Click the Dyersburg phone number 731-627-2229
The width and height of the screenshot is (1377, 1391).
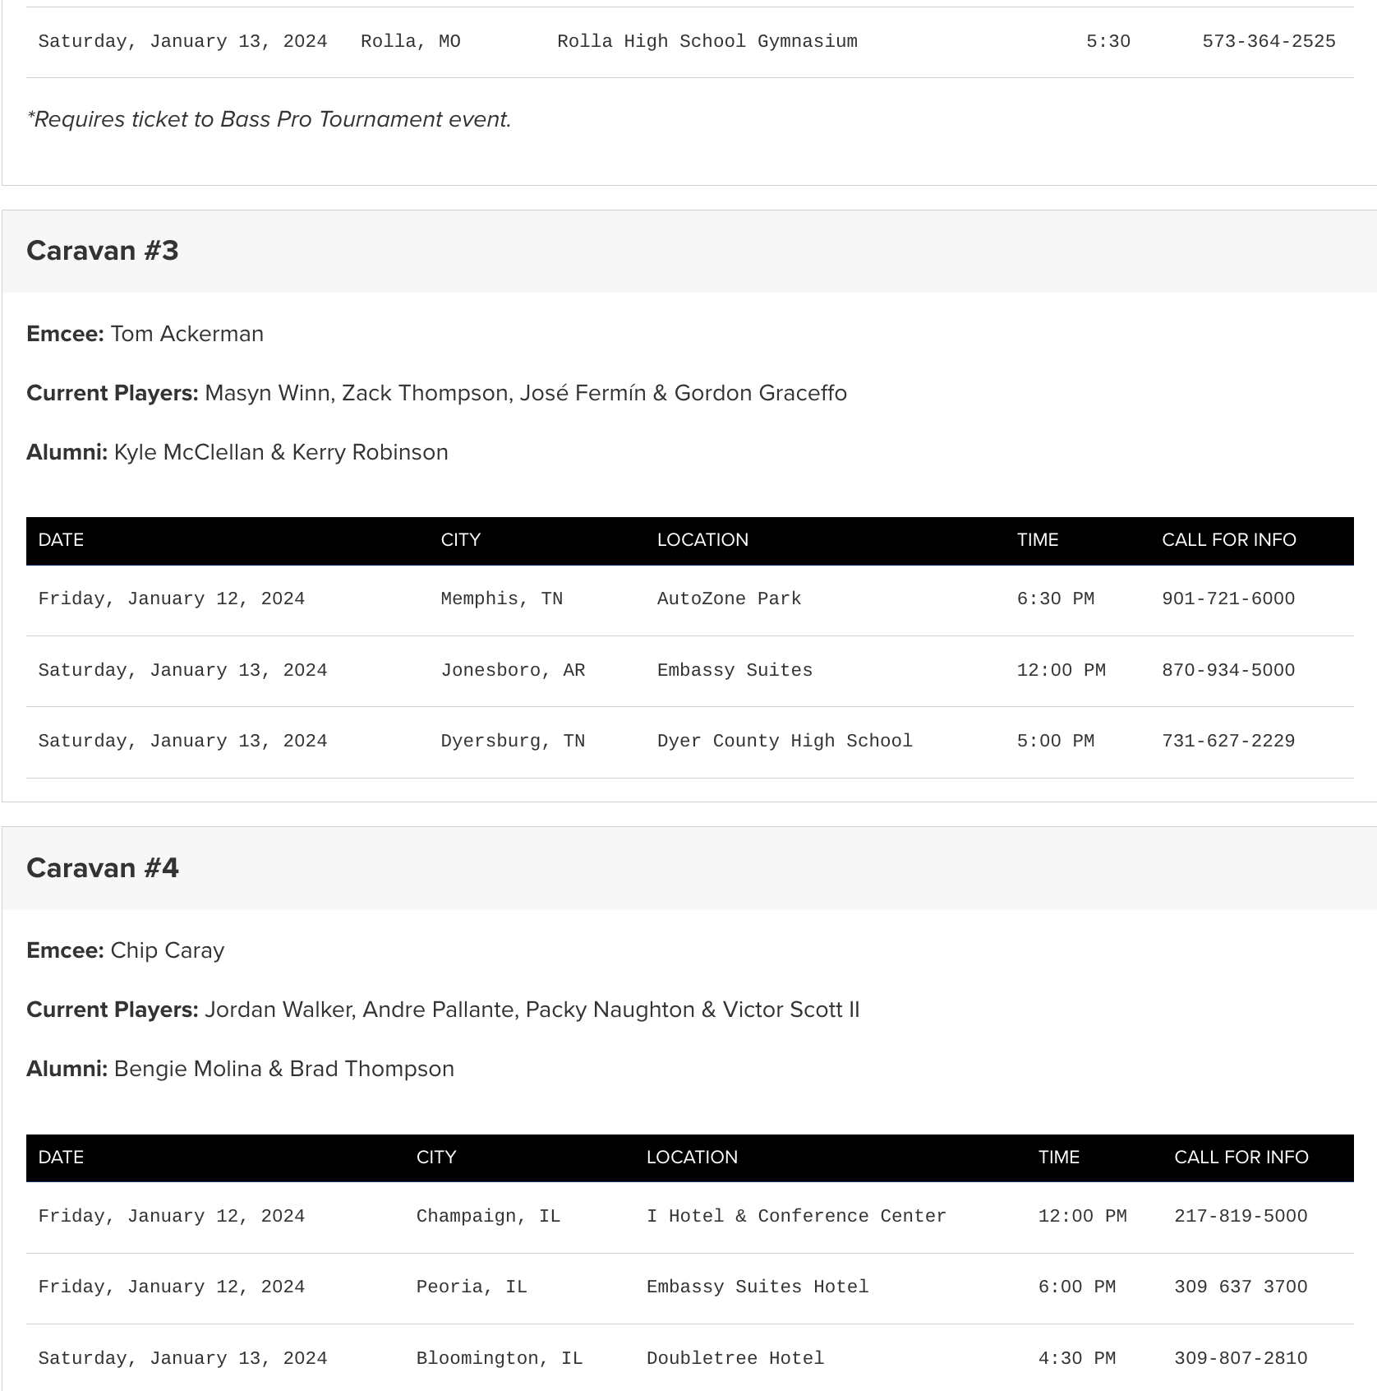[1227, 742]
